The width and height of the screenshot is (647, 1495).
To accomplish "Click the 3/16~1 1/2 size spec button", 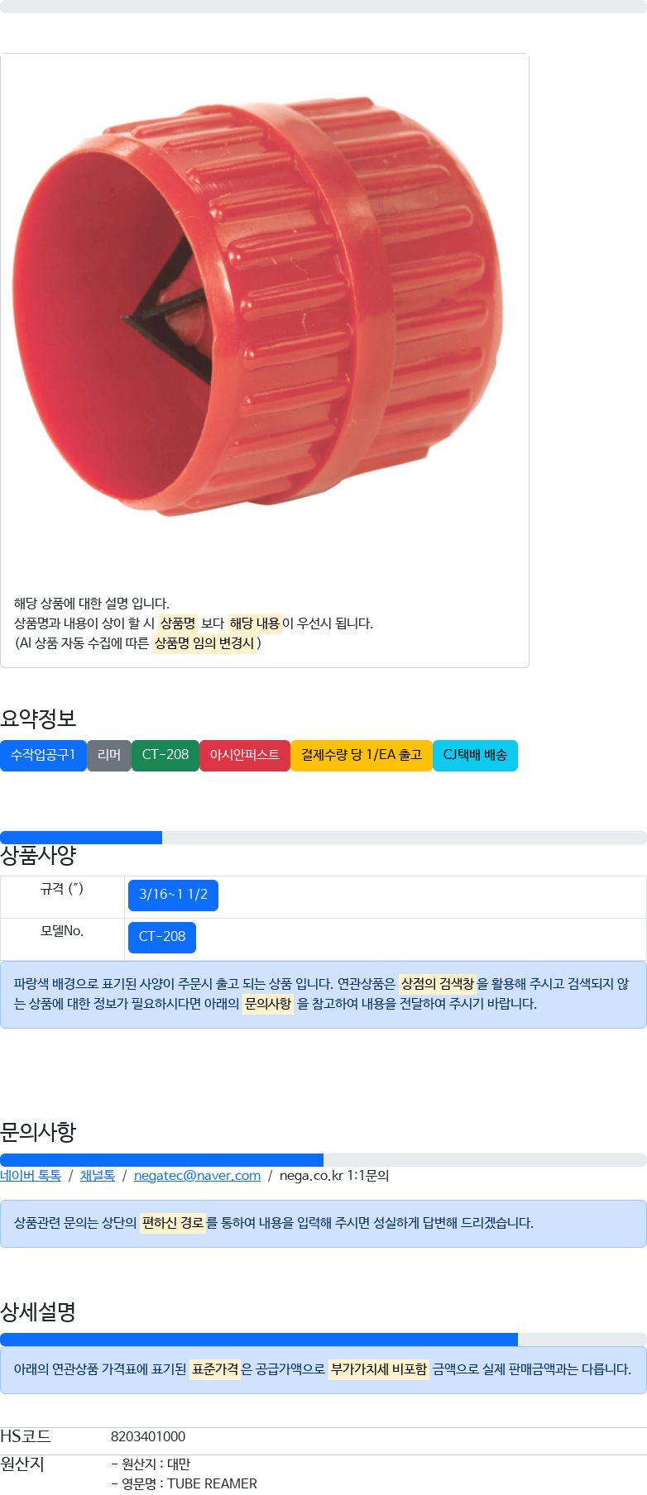I will [173, 895].
